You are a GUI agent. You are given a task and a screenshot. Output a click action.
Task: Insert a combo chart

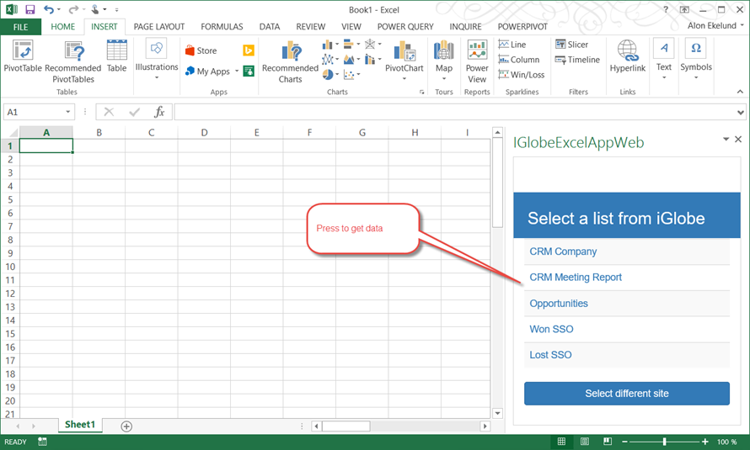373,60
